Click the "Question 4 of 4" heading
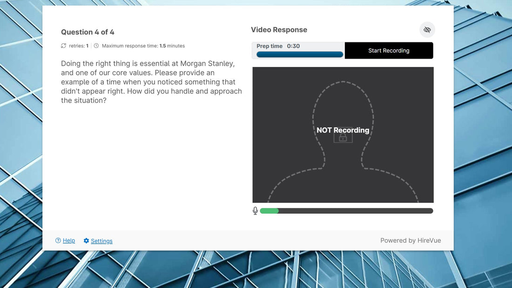 [x=88, y=32]
